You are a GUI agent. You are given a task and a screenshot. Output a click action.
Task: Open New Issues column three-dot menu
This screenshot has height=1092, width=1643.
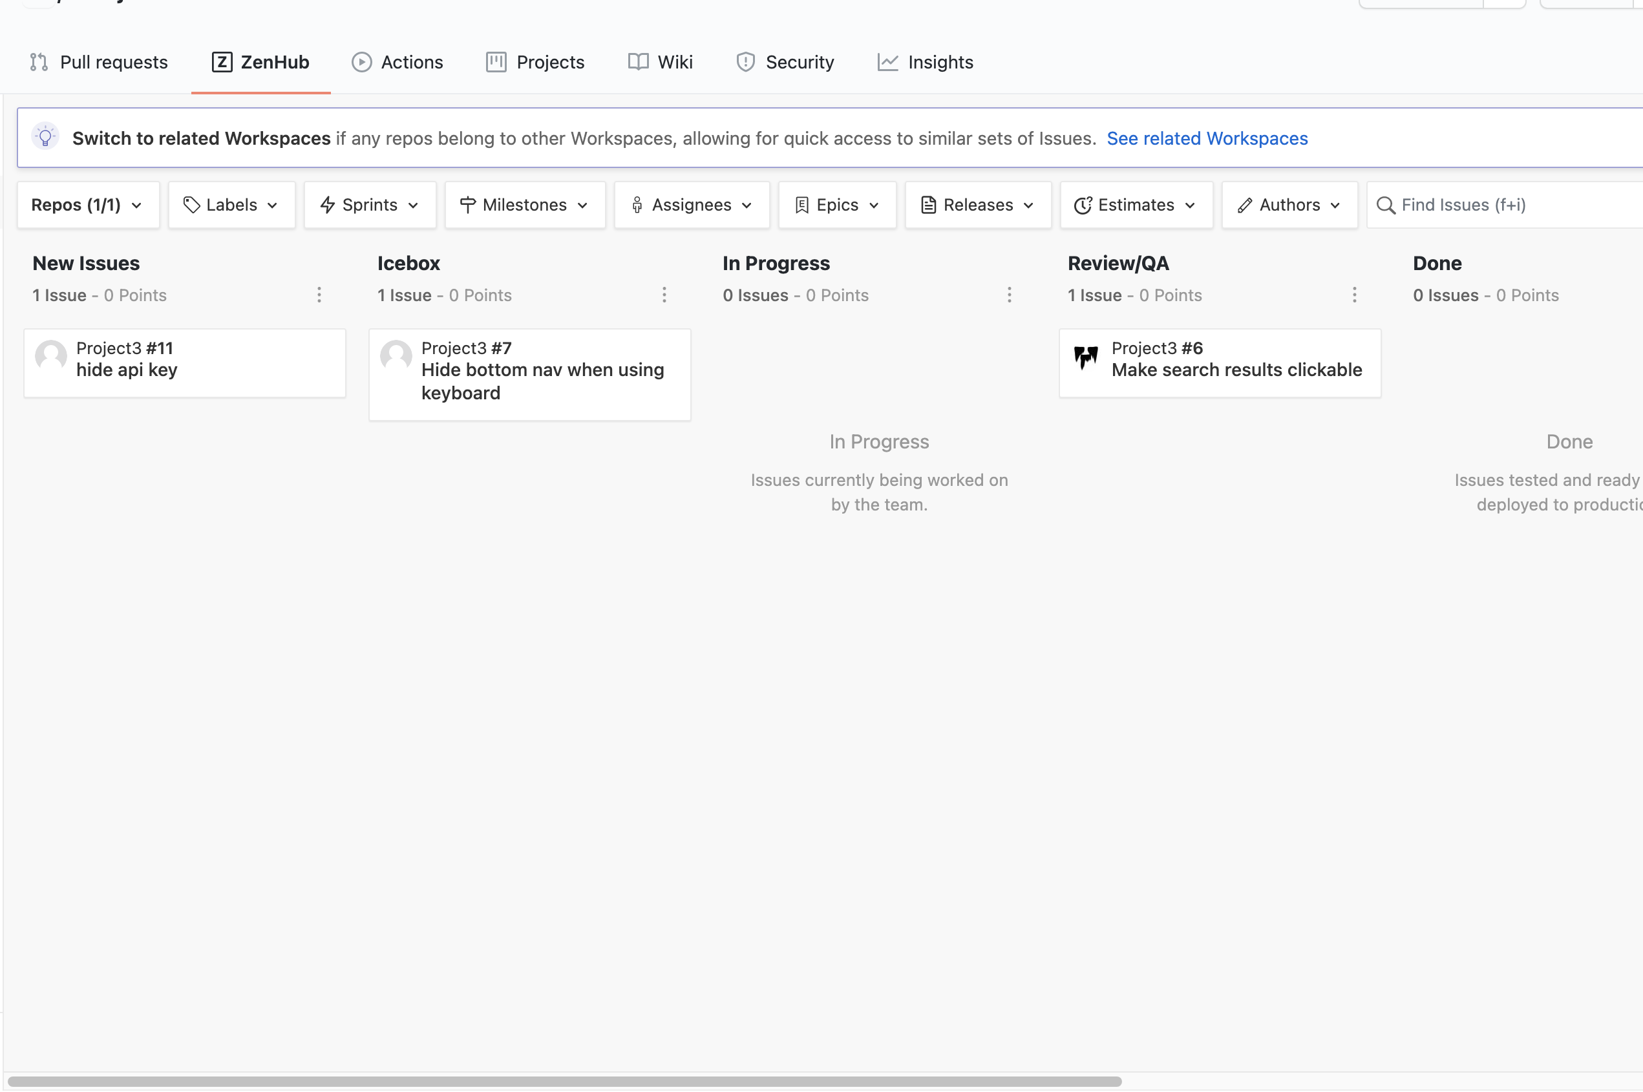319,295
